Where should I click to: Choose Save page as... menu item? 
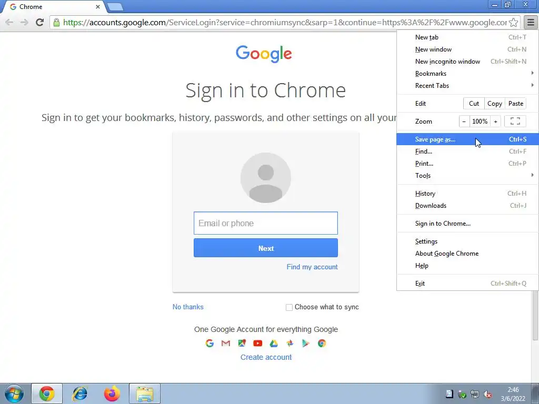(467, 139)
